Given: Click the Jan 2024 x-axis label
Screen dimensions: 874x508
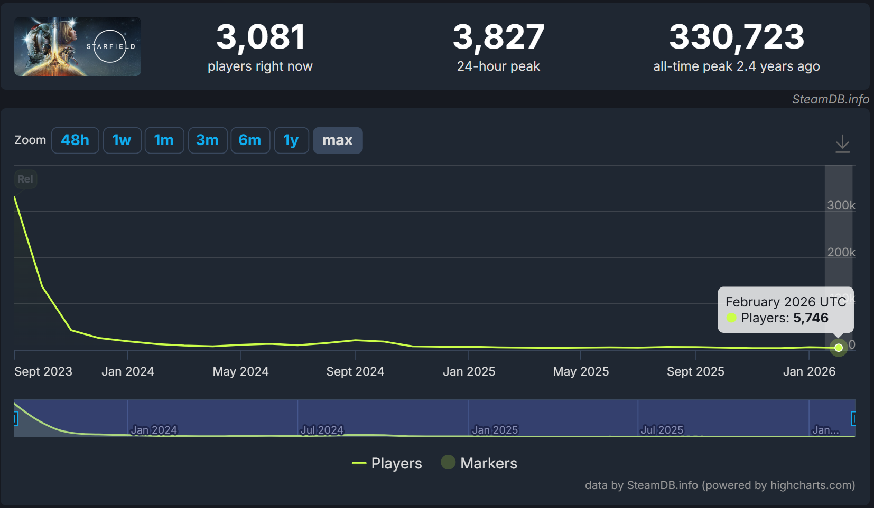Looking at the screenshot, I should (x=128, y=371).
